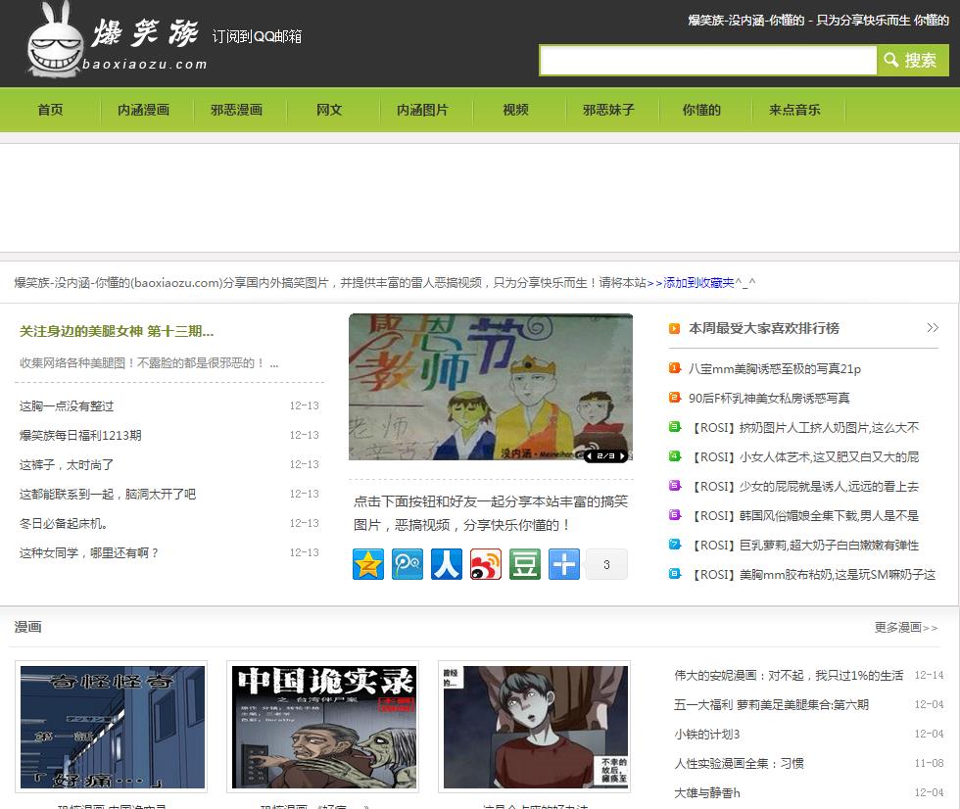Click the QQ Zone star share icon
960x809 pixels.
[368, 564]
